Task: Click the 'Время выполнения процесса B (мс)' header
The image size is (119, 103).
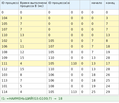Action: [x=33, y=5]
